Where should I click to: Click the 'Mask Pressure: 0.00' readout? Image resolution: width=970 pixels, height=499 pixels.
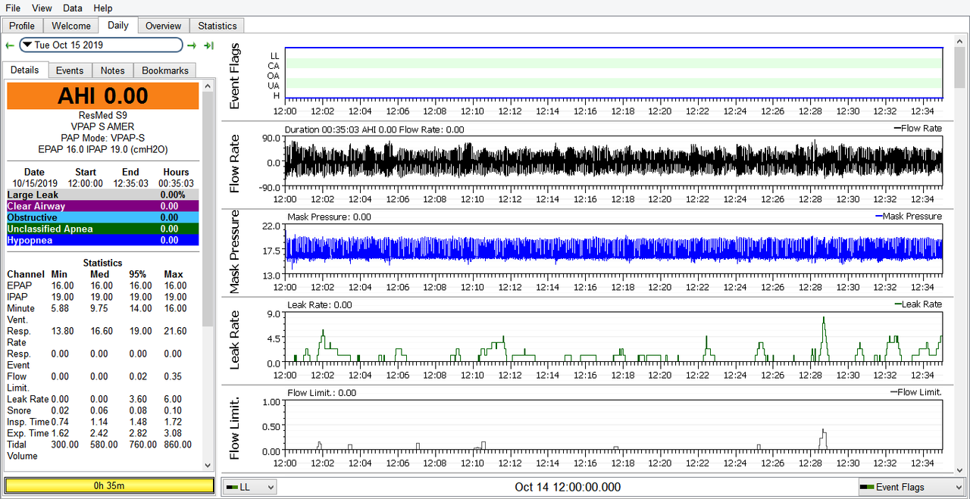pos(330,217)
